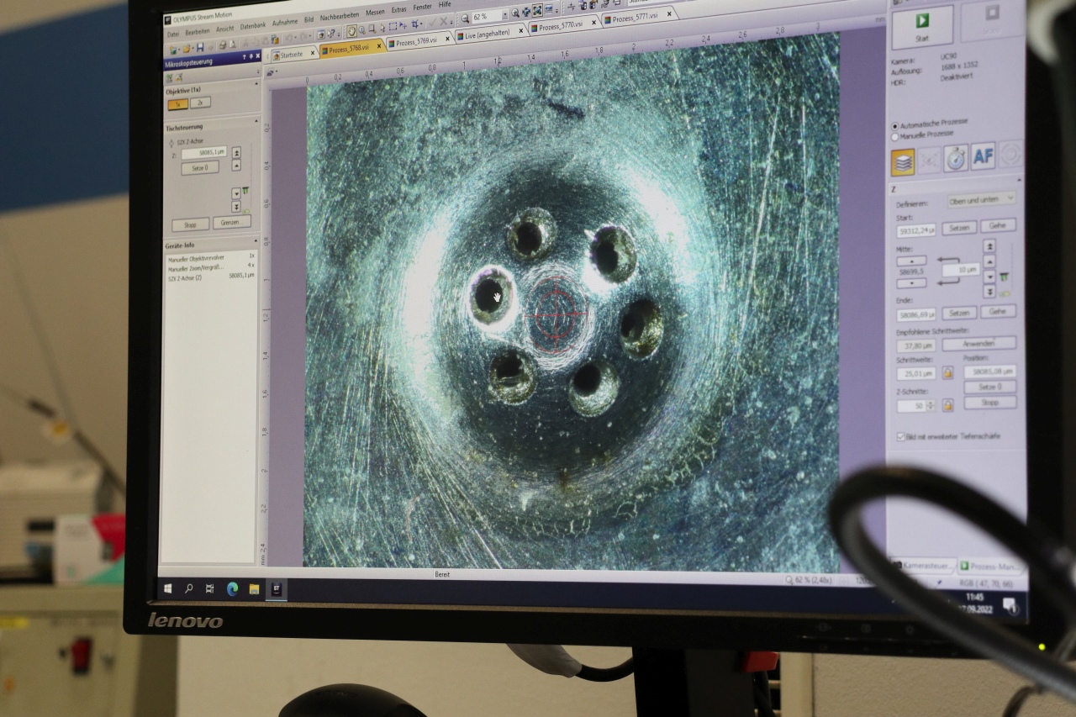
Task: Click the fit-to-window zoom icon
Action: pyautogui.click(x=537, y=10)
